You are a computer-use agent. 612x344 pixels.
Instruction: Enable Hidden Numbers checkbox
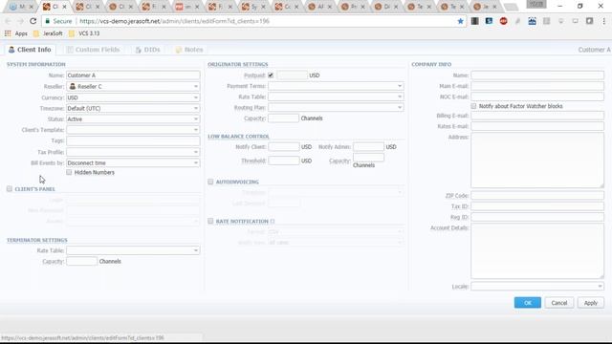click(x=69, y=172)
